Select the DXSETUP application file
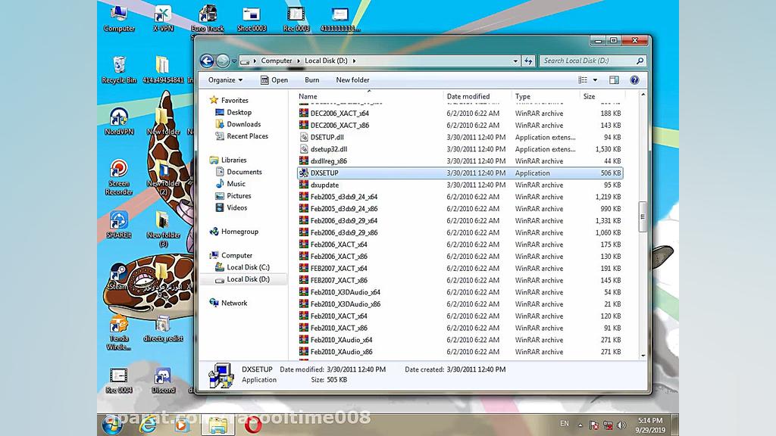The image size is (776, 436). pyautogui.click(x=324, y=173)
